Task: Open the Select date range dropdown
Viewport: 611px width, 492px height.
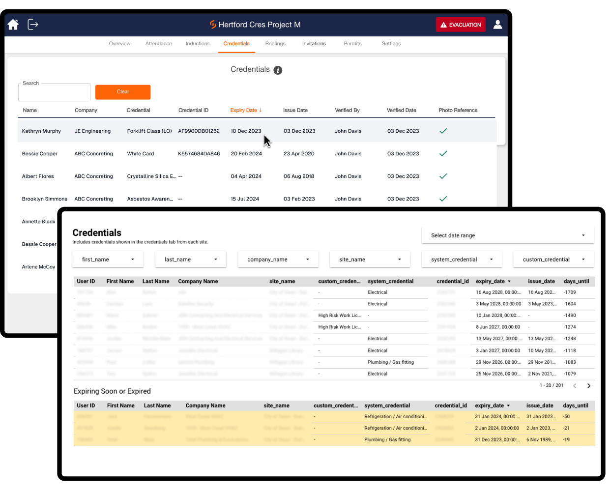Action: pyautogui.click(x=508, y=235)
